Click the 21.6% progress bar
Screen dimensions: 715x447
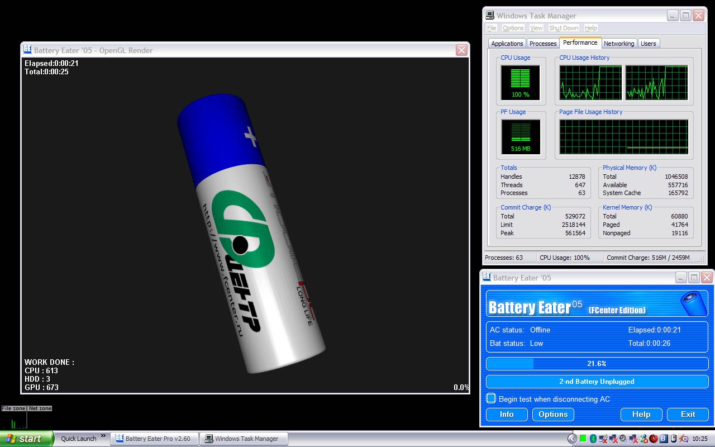pyautogui.click(x=597, y=364)
